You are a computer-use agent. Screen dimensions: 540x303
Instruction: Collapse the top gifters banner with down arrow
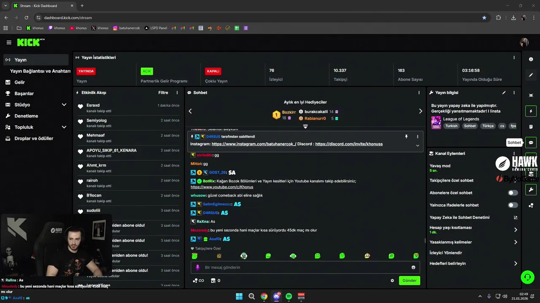[305, 126]
